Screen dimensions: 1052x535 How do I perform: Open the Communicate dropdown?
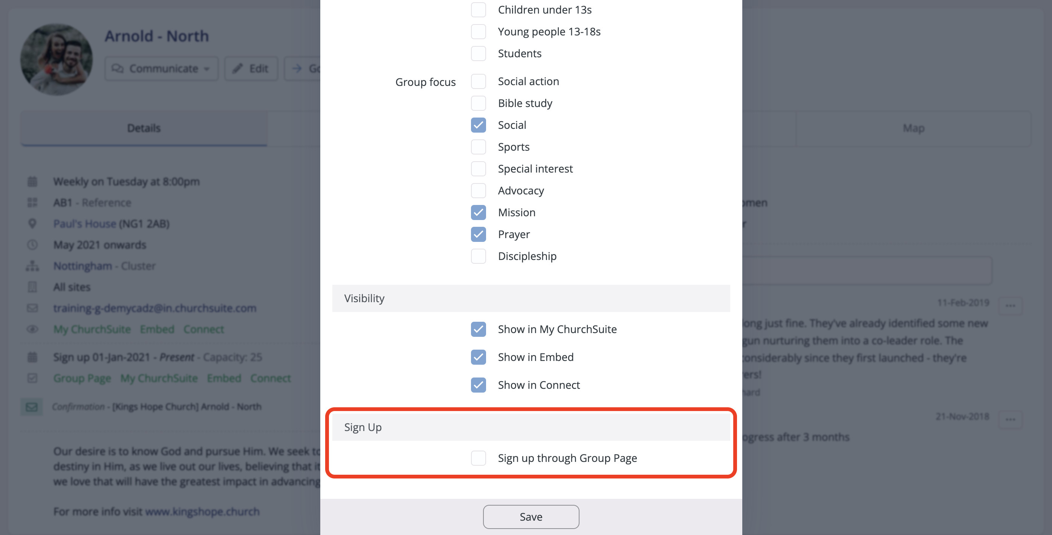(161, 68)
